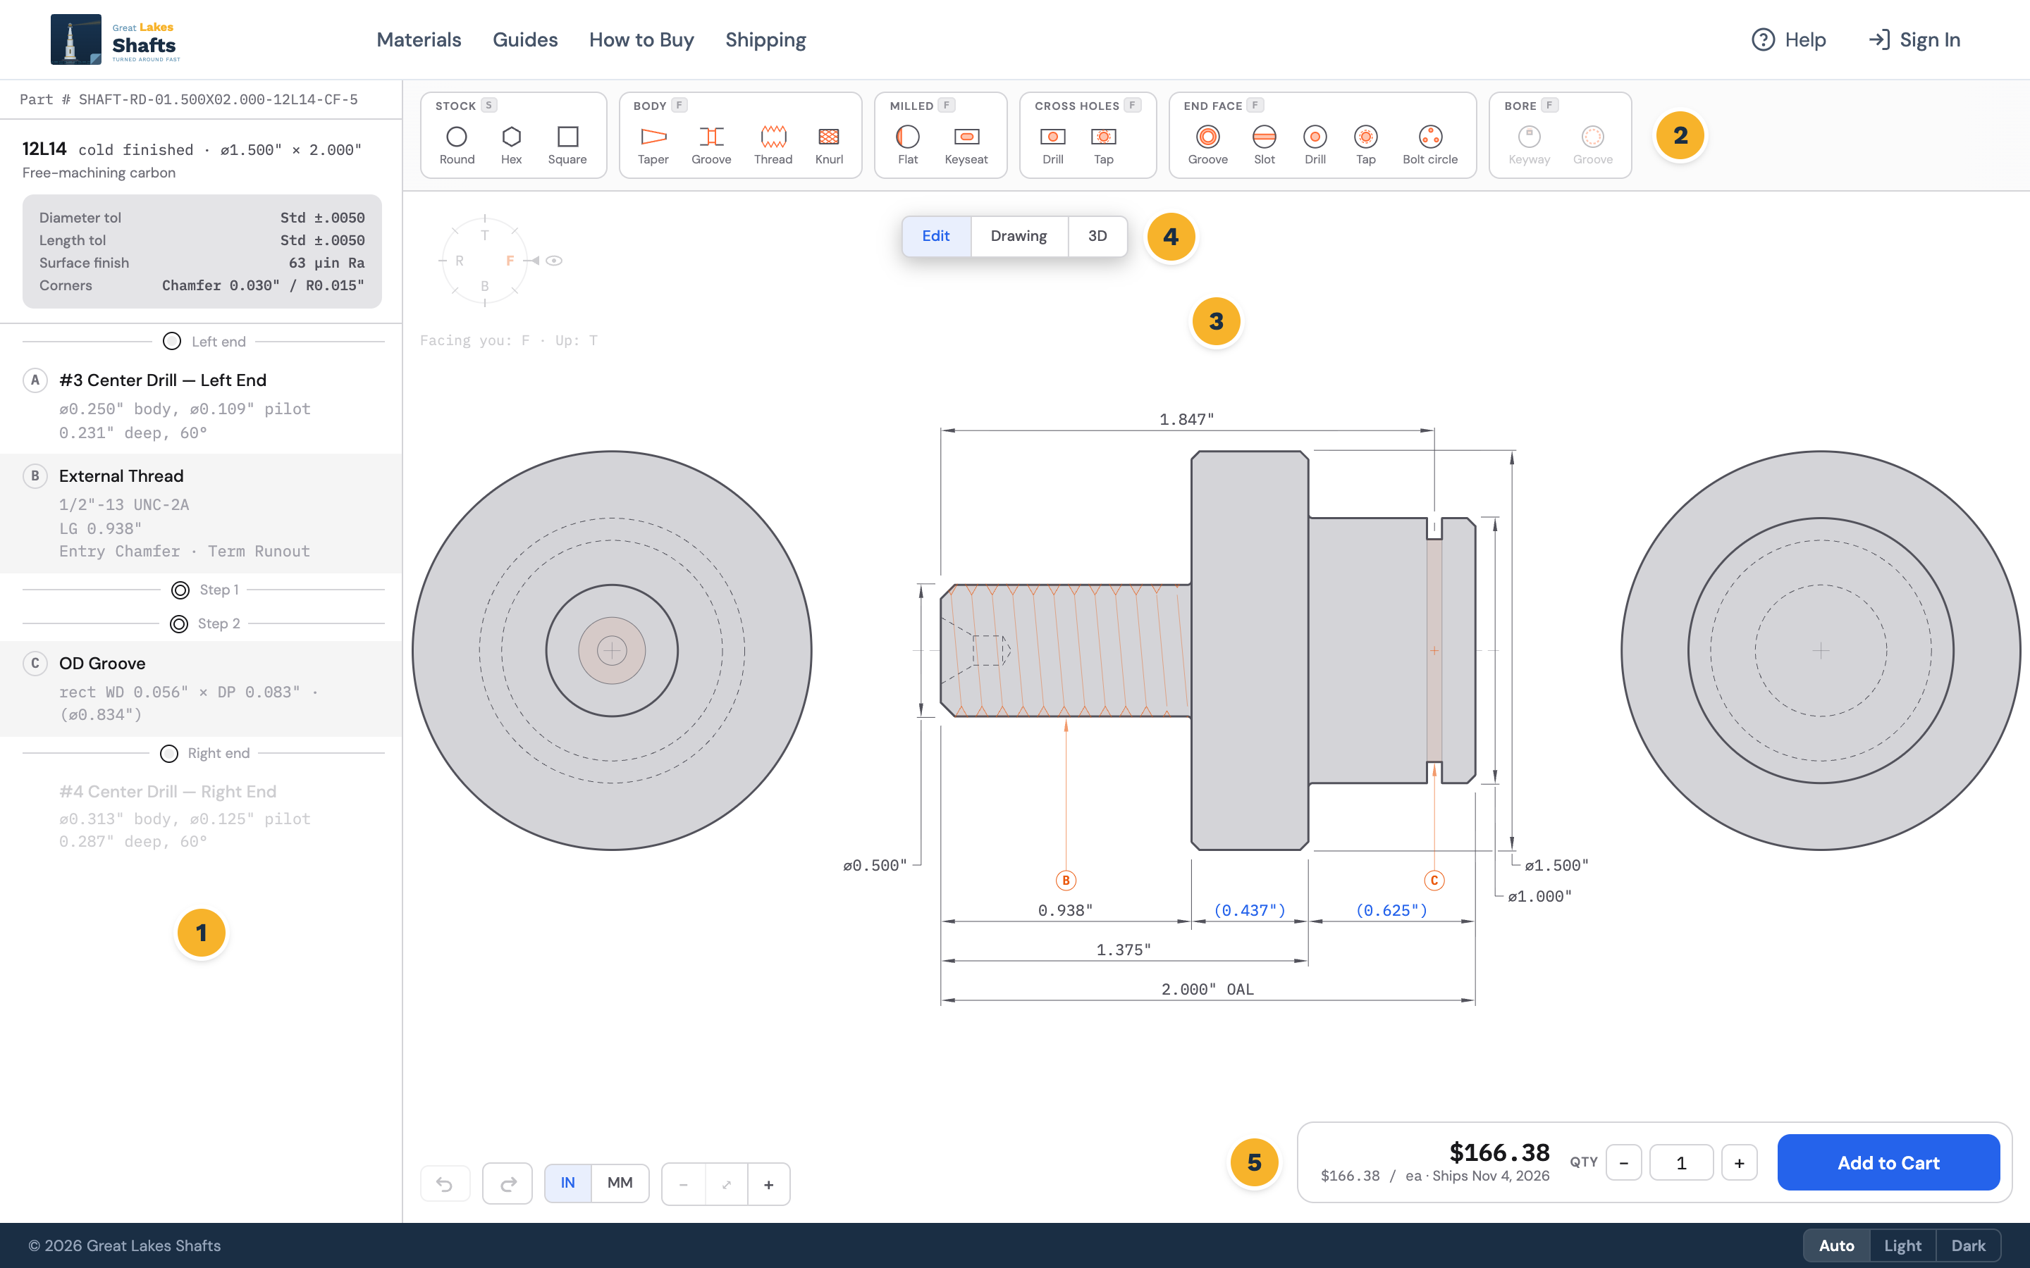The width and height of the screenshot is (2030, 1268).
Task: Select Square stock shape
Action: point(567,144)
